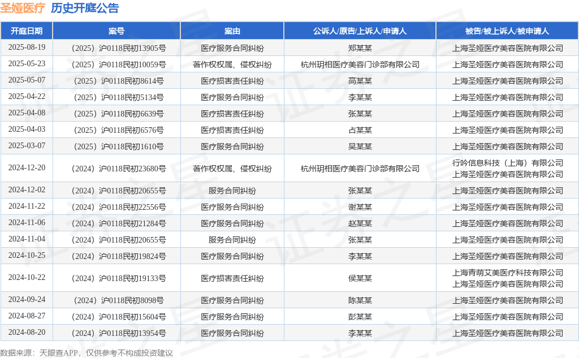Click date cell 2024-11-06

tap(27, 222)
